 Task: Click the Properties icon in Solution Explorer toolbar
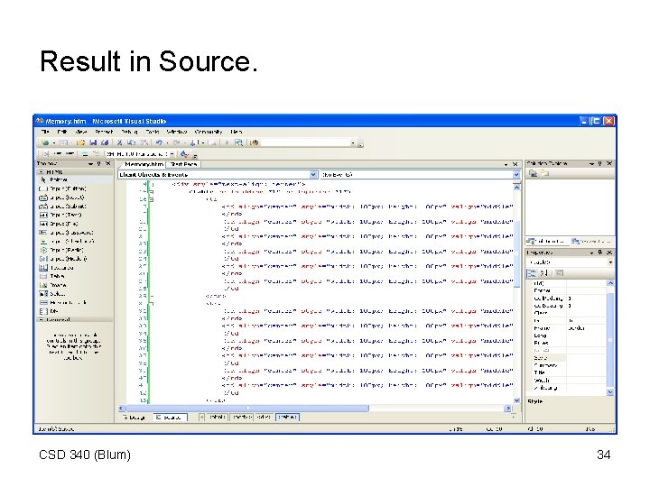[x=534, y=173]
